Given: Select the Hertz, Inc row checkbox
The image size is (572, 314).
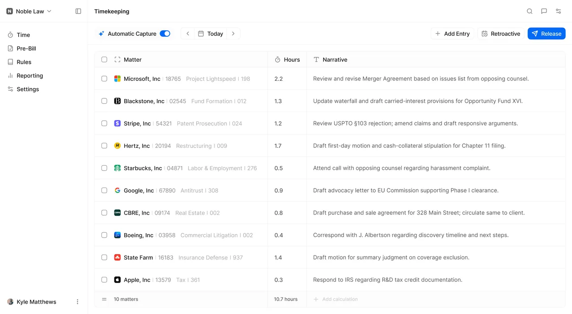Looking at the screenshot, I should tap(104, 146).
